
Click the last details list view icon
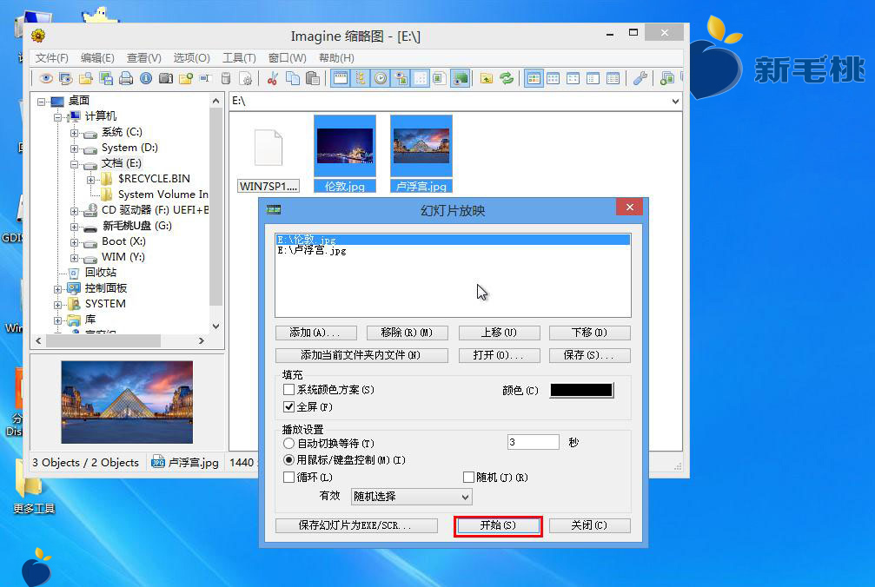(613, 79)
